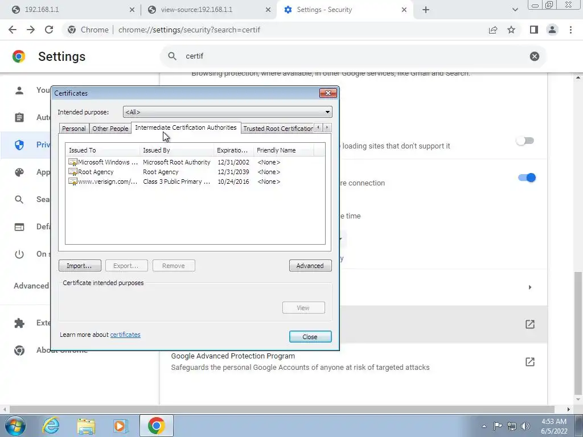Sort by the Expiration column header
This screenshot has height=437, width=583.
click(233, 150)
